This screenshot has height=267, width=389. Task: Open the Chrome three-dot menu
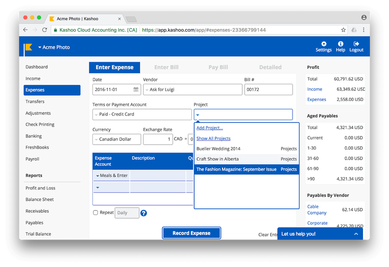364,30
